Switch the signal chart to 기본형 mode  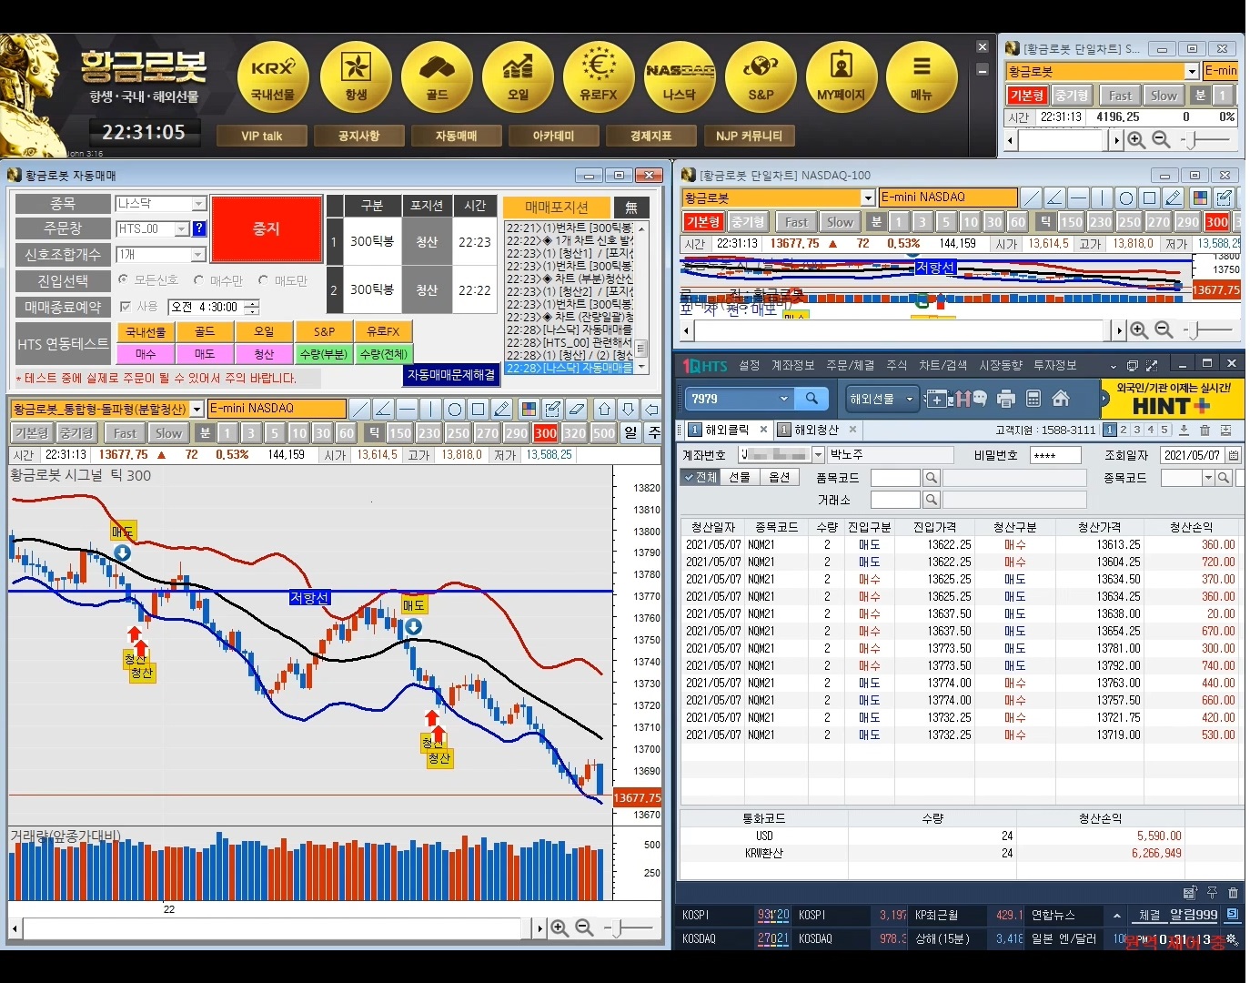click(31, 433)
